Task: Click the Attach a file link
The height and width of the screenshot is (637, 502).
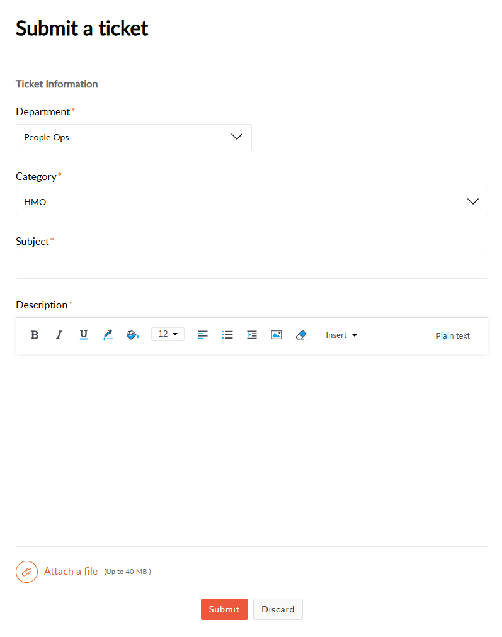Action: [x=71, y=572]
